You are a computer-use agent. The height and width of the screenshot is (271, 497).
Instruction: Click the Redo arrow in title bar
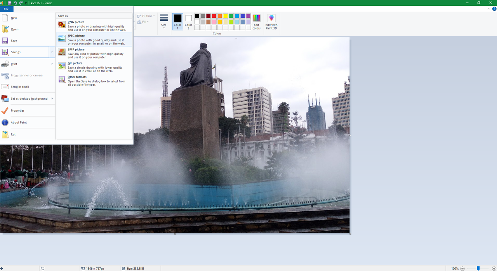click(21, 3)
